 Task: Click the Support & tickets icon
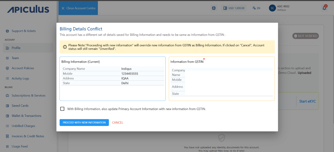click(7, 31)
